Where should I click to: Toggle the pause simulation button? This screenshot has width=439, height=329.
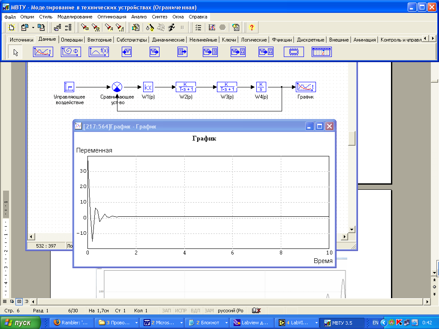(x=182, y=27)
